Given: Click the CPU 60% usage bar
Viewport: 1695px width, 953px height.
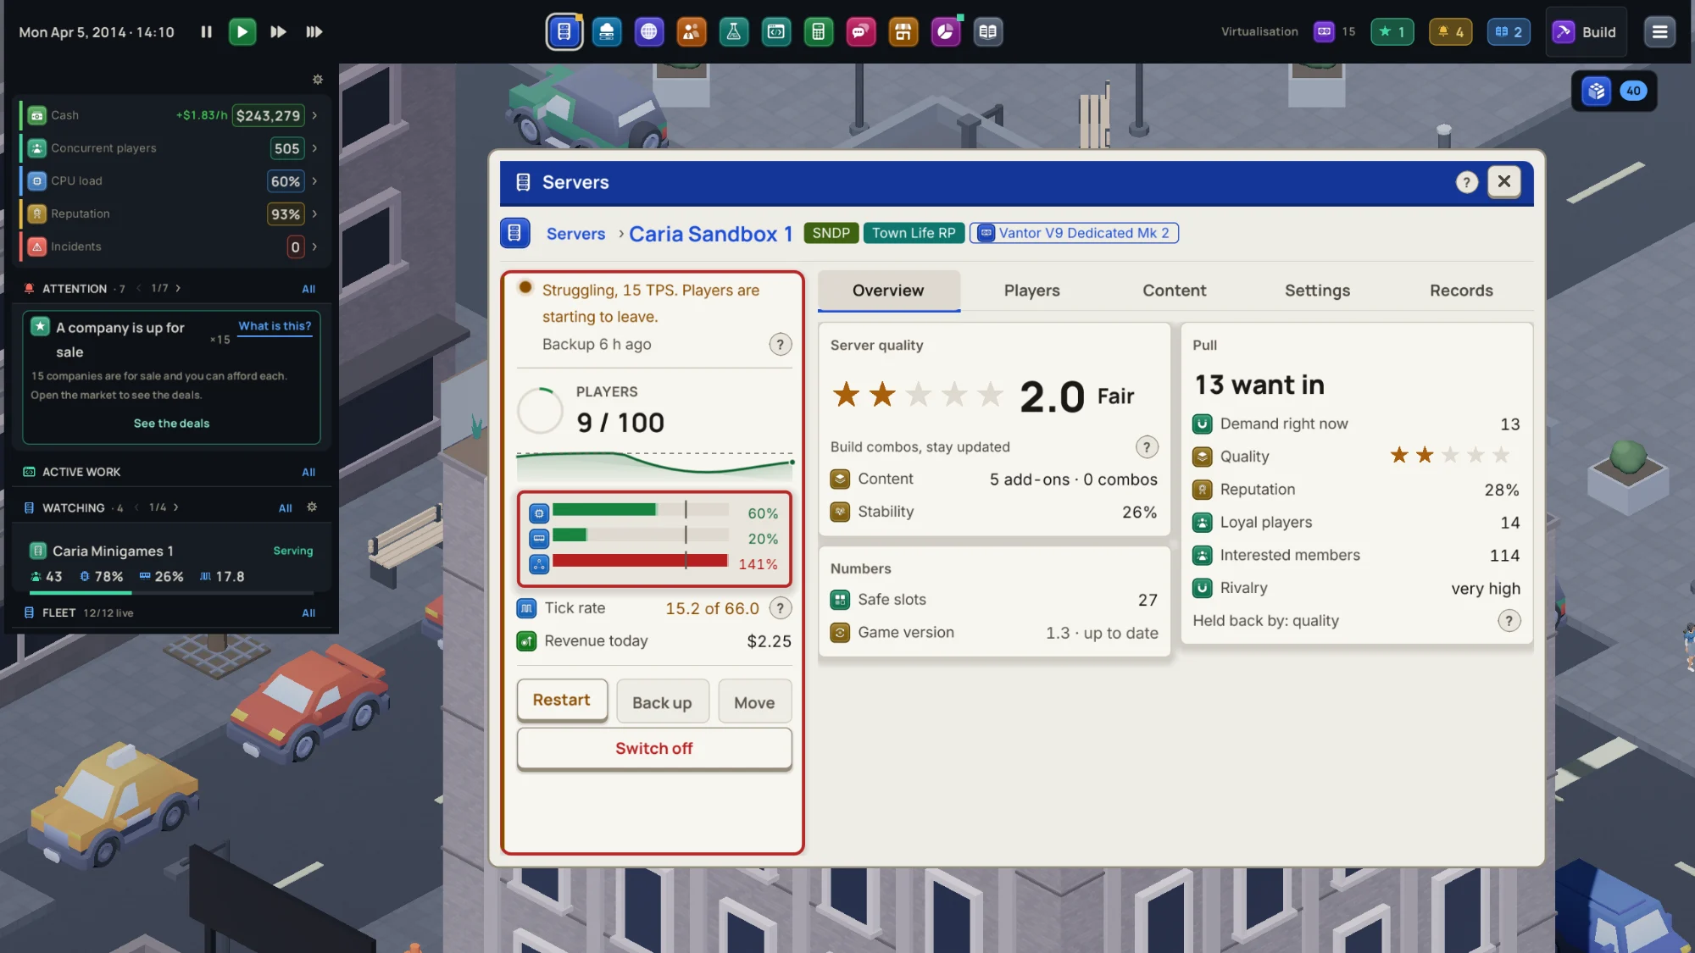Looking at the screenshot, I should tap(641, 510).
